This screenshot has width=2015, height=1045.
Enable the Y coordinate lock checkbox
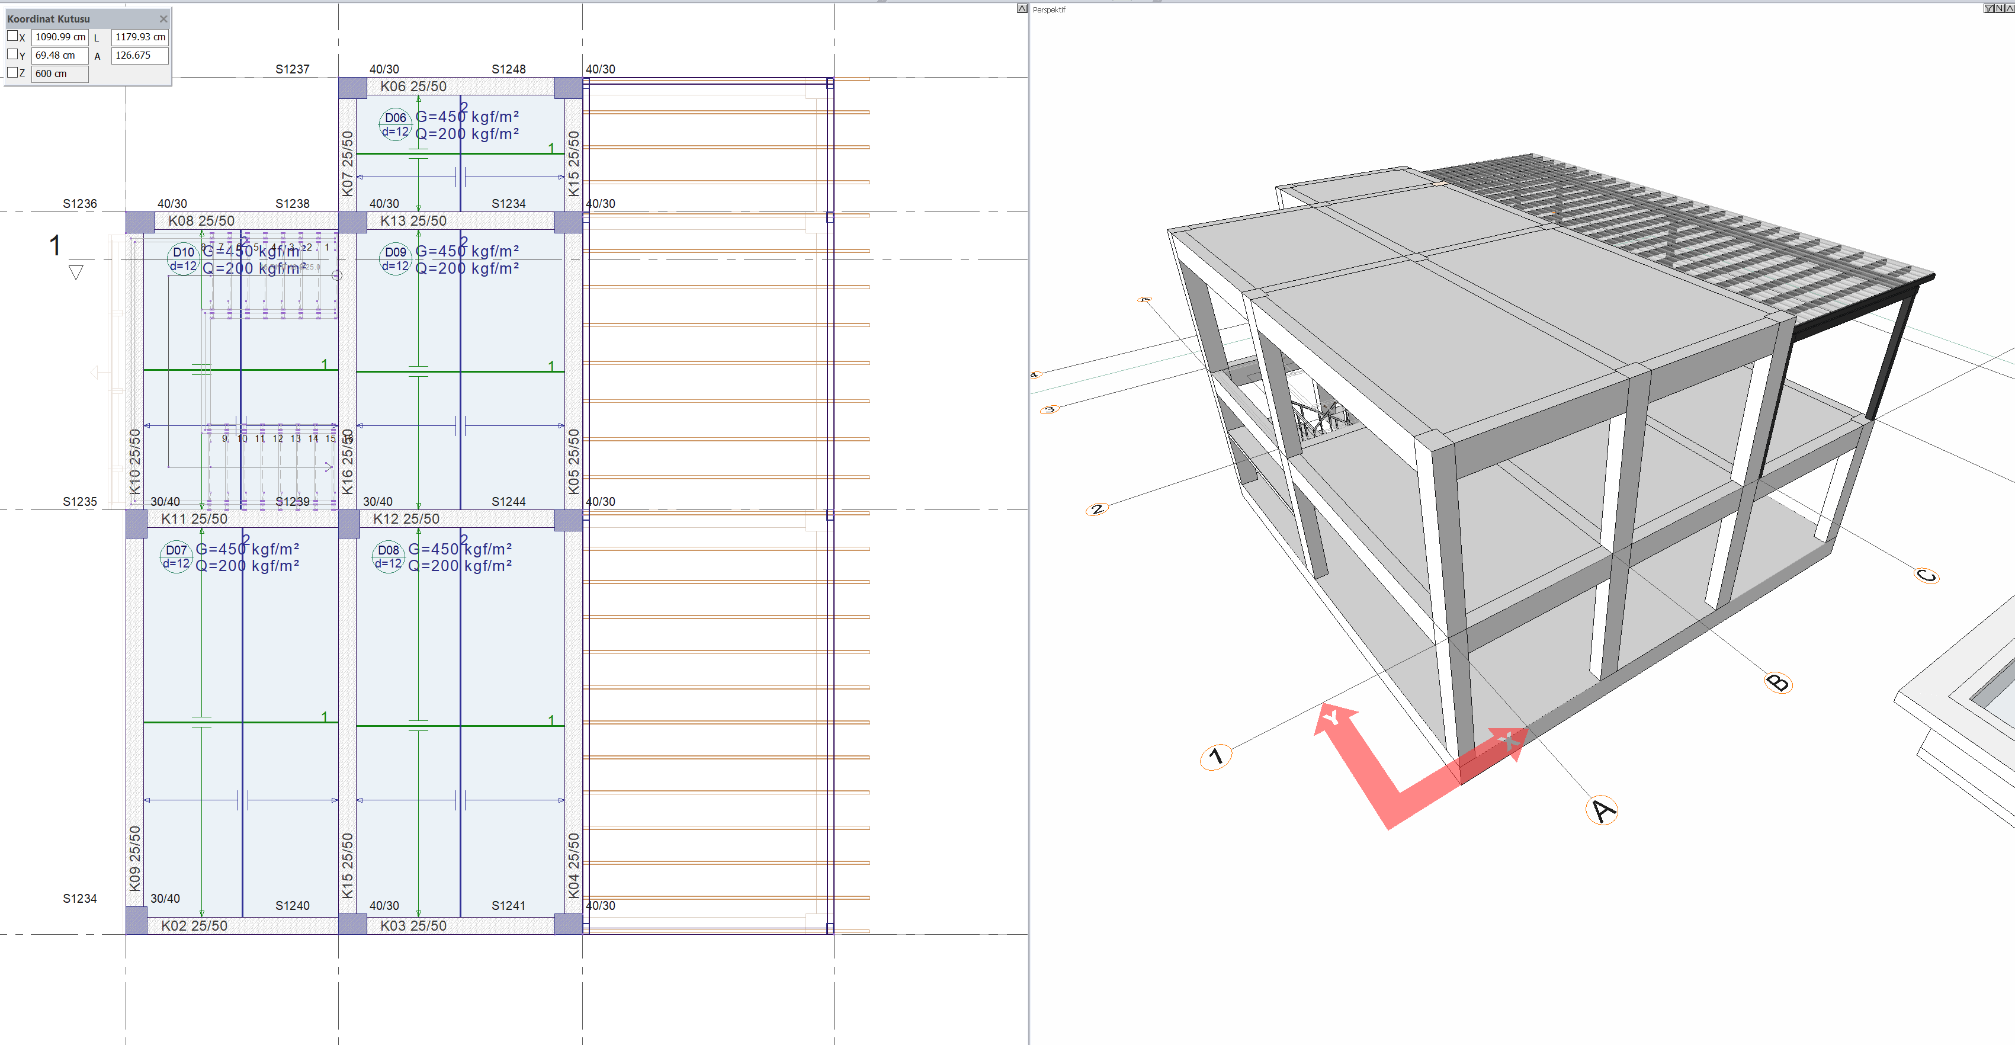click(12, 55)
